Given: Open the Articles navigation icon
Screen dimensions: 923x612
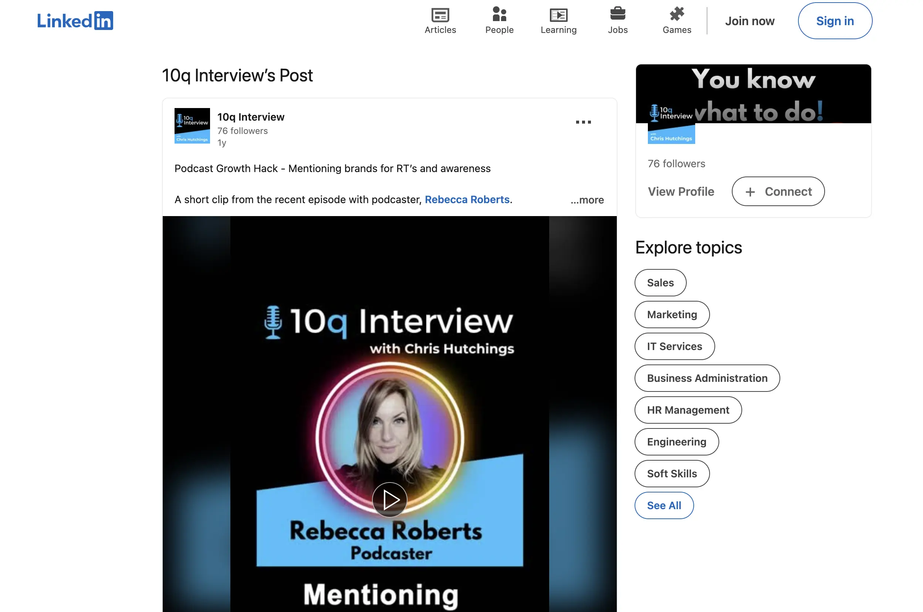Looking at the screenshot, I should (x=440, y=21).
